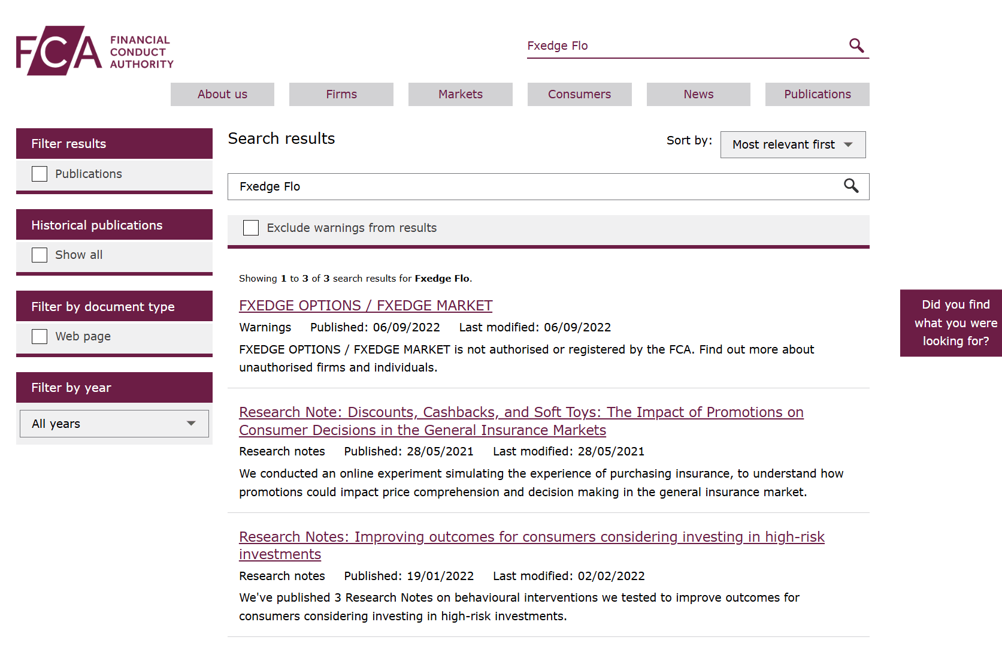
Task: Open the About us menu
Action: pos(222,94)
